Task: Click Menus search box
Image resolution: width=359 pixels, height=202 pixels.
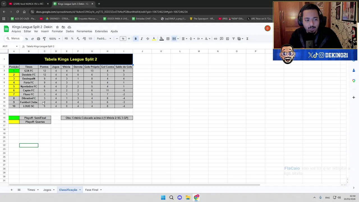Action: [x=13, y=38]
